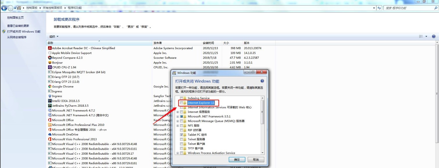Click the Apple Mobile Device Support icon

[50, 53]
